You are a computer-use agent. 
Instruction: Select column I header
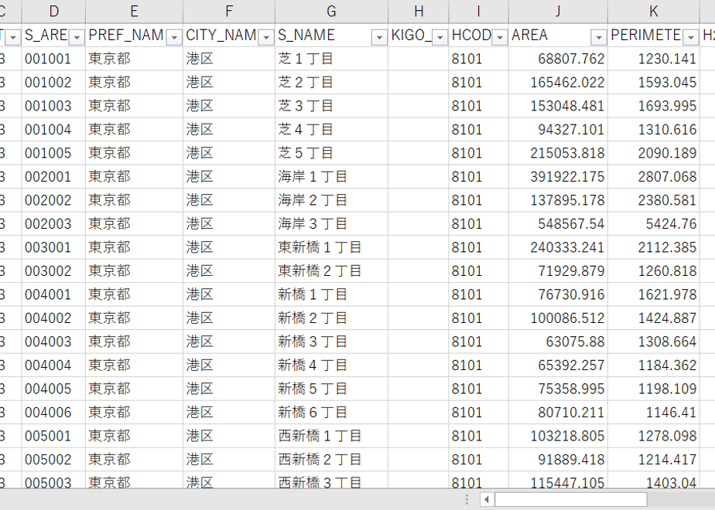[x=478, y=12]
